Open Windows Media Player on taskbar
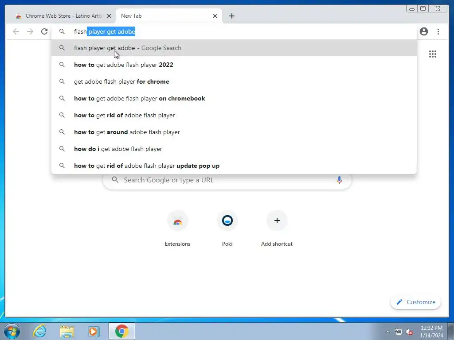This screenshot has width=454, height=340. pyautogui.click(x=94, y=331)
